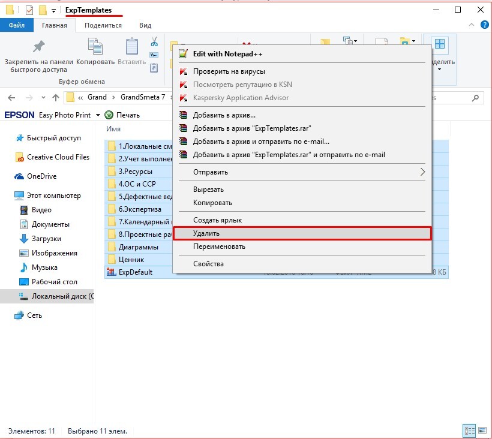Click the Quick Access star icon
The height and width of the screenshot is (439, 492).
pos(20,138)
